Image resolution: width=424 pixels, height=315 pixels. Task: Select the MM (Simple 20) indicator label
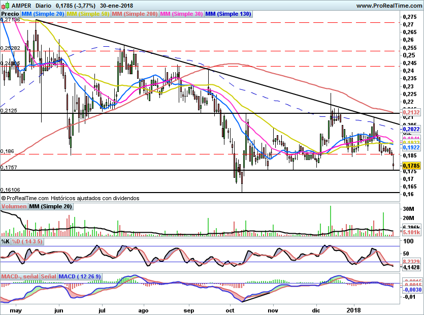point(43,14)
